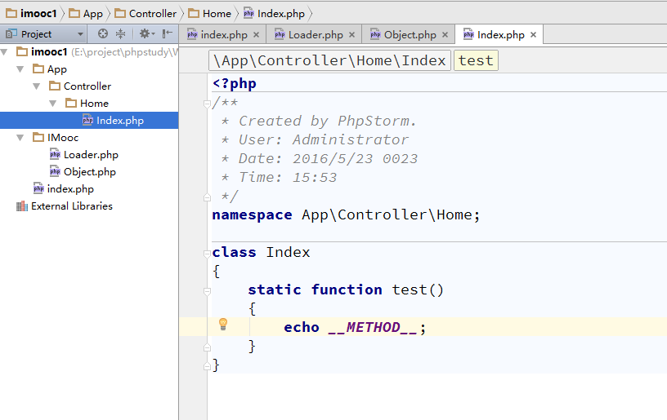This screenshot has height=420, width=667.
Task: Close the Object.php editor tab
Action: click(445, 35)
